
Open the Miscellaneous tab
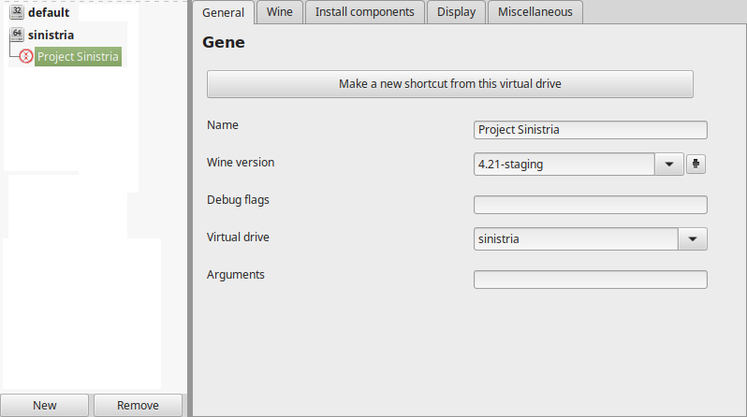click(535, 12)
